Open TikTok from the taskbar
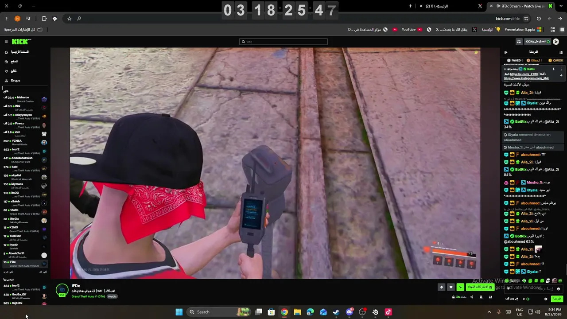The width and height of the screenshot is (567, 319). (x=388, y=312)
